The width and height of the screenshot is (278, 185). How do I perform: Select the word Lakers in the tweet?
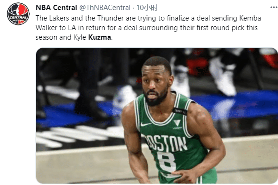[59, 18]
